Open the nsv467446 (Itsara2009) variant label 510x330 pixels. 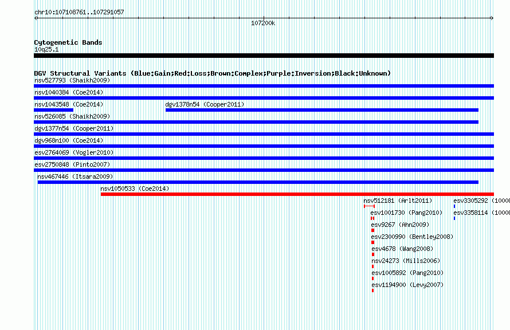[x=75, y=176]
